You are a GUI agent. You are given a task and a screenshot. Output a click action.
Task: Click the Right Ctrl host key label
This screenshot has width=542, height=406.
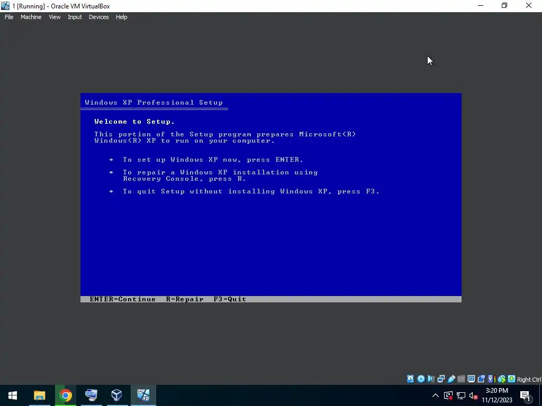pyautogui.click(x=529, y=380)
